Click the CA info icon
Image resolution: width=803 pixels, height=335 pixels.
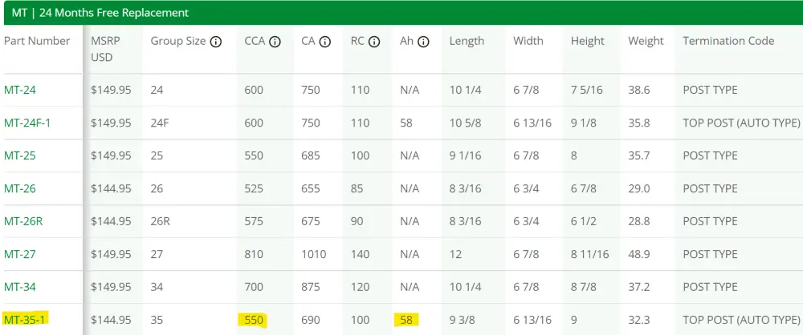(x=325, y=42)
